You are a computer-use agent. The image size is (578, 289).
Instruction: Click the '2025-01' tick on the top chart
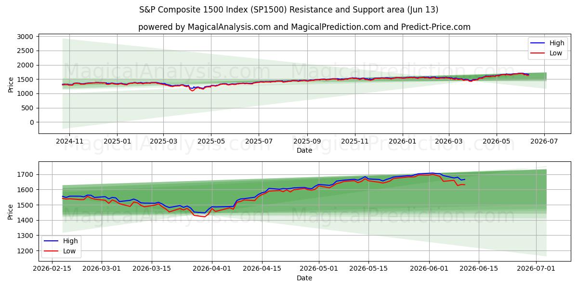coord(117,141)
